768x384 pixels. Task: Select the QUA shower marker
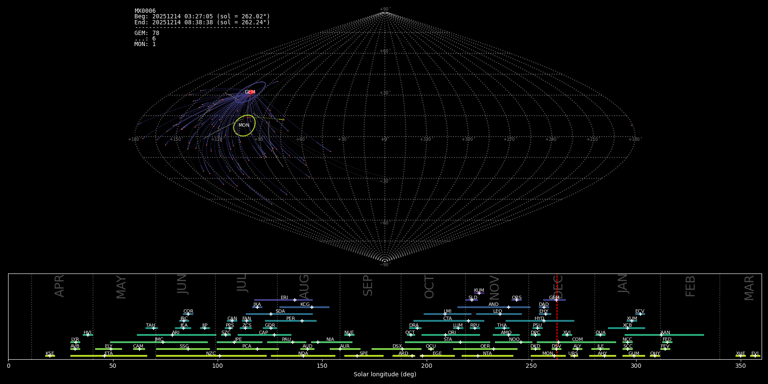tap(600, 335)
